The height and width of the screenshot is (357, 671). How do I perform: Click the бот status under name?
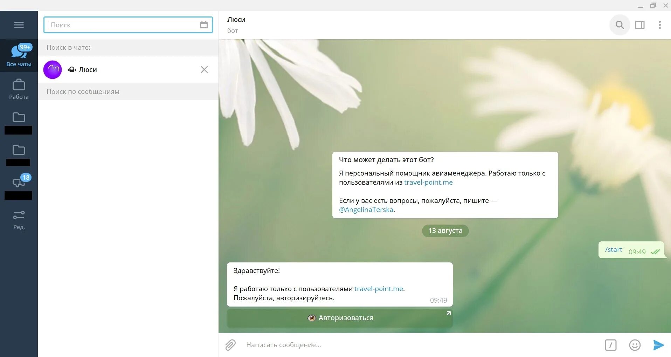point(233,30)
